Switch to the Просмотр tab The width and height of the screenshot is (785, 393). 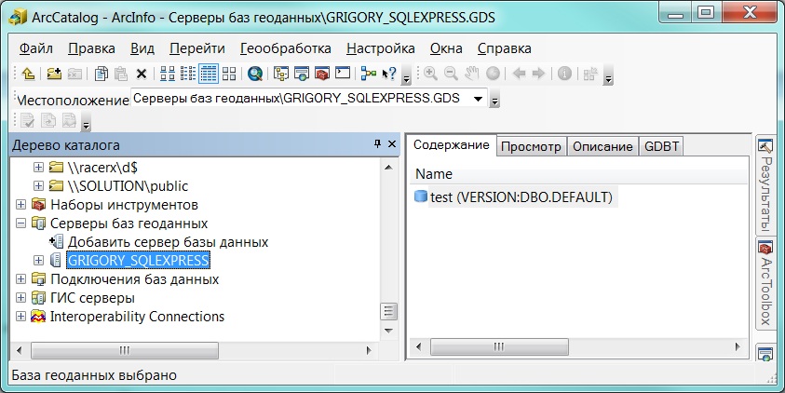tap(531, 147)
